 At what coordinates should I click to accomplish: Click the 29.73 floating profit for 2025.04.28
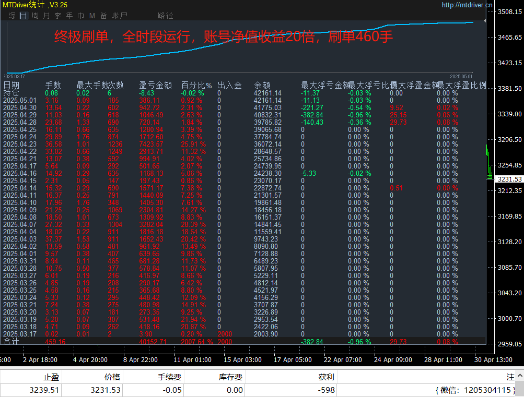pos(398,123)
